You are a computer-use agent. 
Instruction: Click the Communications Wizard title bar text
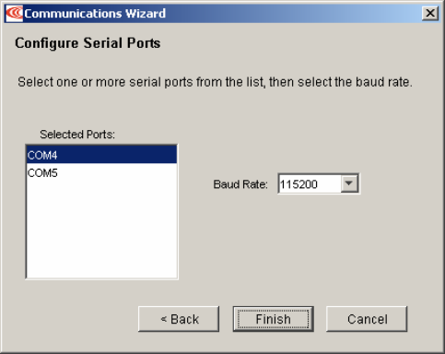pyautogui.click(x=95, y=14)
